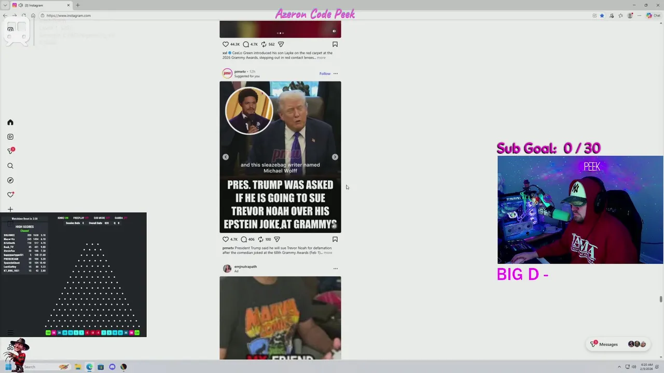Open the browser profile avatar

[x=630, y=16]
